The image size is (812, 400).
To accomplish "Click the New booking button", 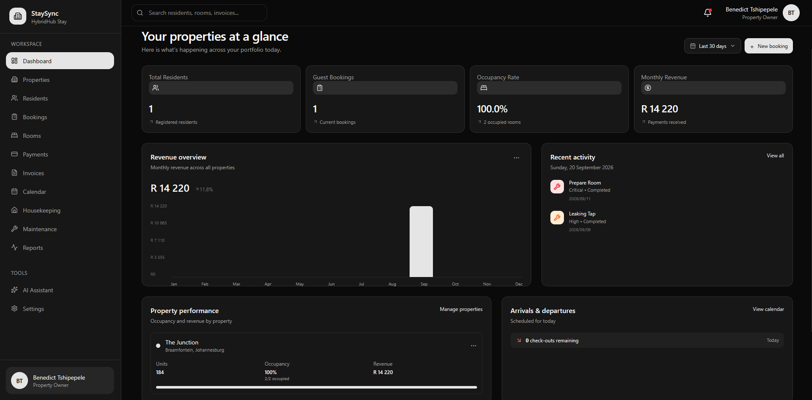I will pos(769,46).
